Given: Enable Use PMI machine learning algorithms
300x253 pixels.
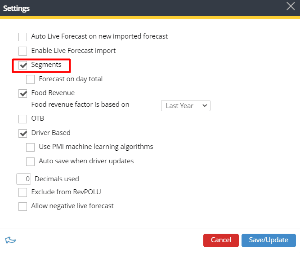Looking at the screenshot, I should pyautogui.click(x=31, y=147).
